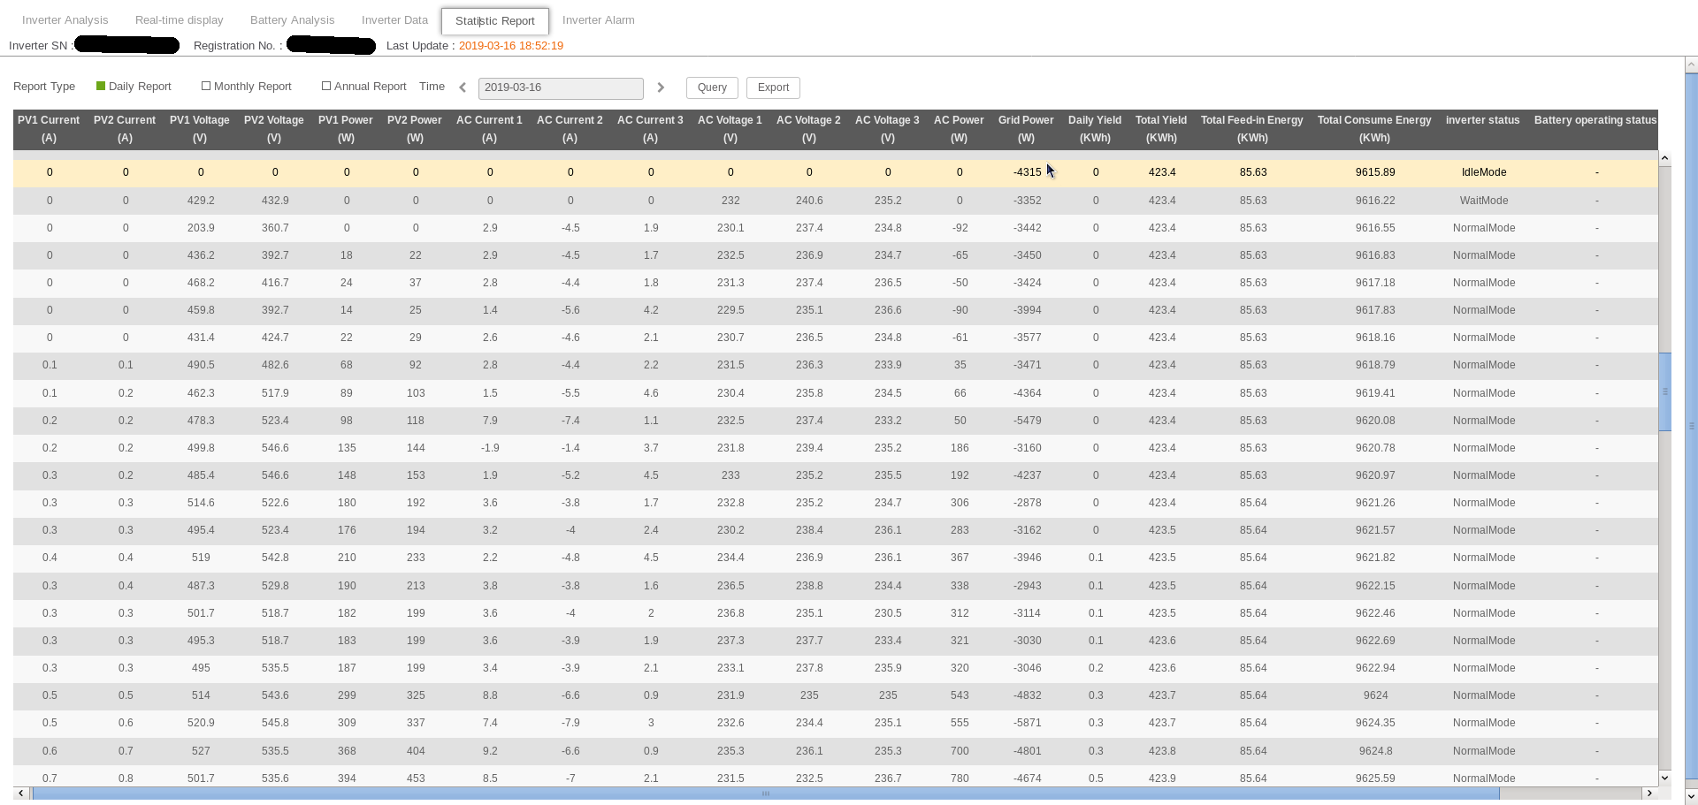
Task: Click the date field 2019-03-16
Action: (560, 88)
